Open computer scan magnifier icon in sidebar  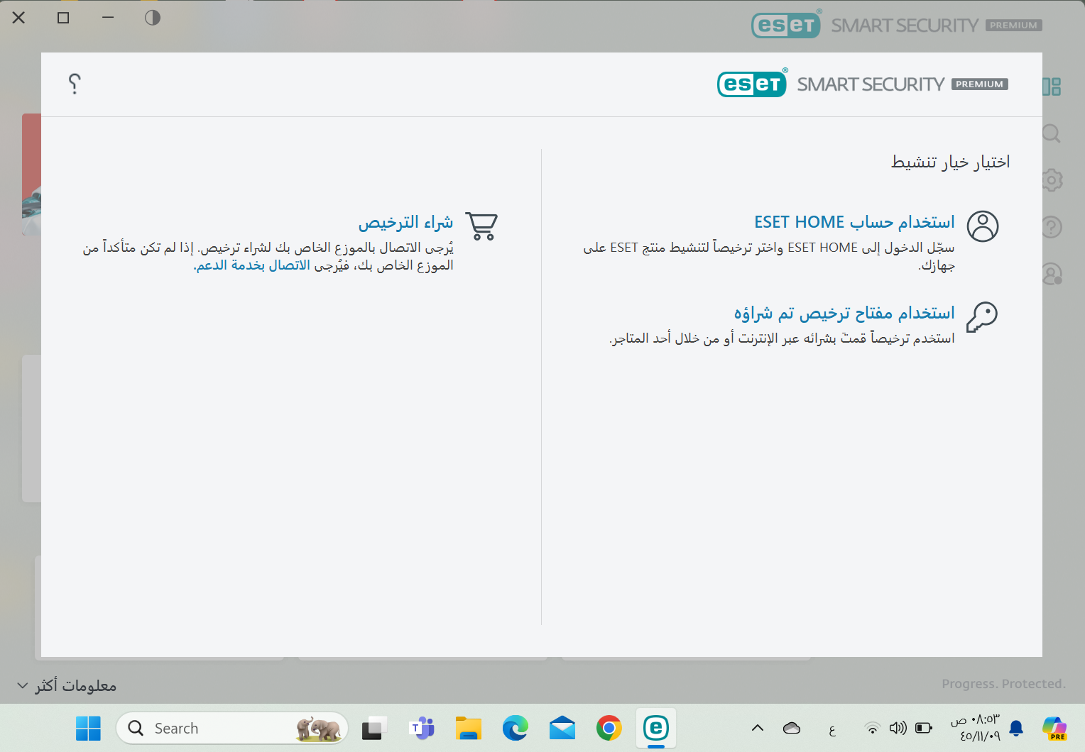tap(1052, 133)
